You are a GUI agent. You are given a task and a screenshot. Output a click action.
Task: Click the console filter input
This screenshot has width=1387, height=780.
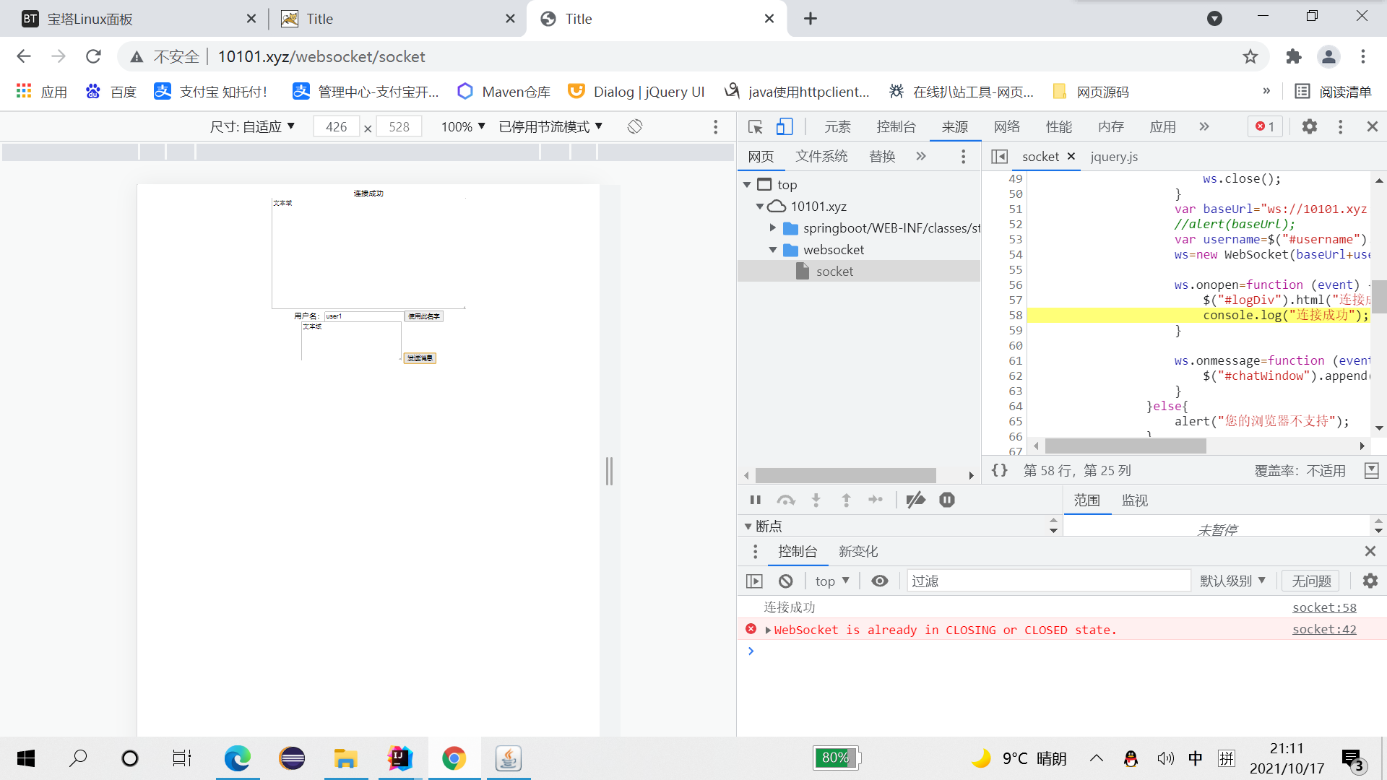click(x=1048, y=581)
